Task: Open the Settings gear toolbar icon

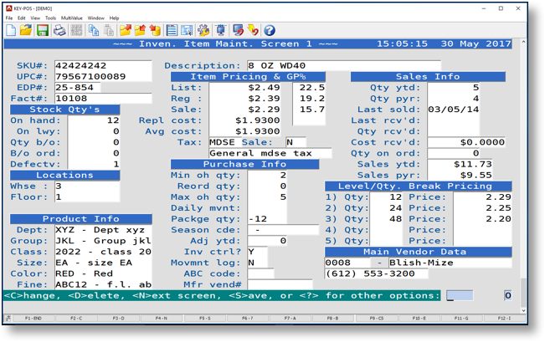Action: click(x=203, y=30)
